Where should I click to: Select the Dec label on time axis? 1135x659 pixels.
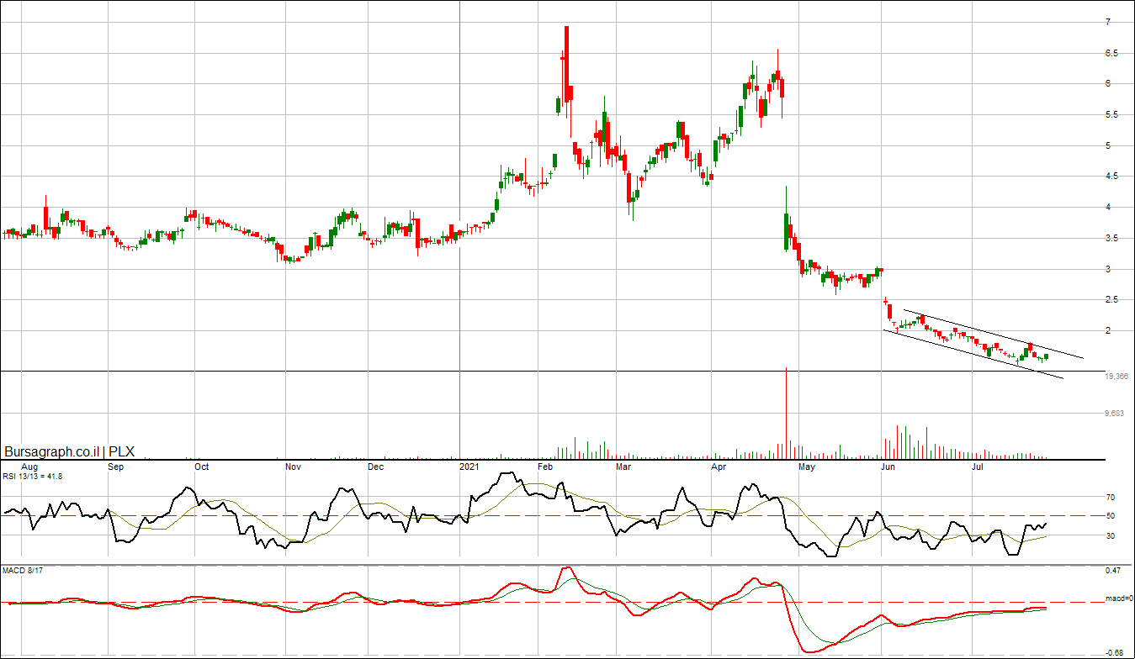[375, 466]
